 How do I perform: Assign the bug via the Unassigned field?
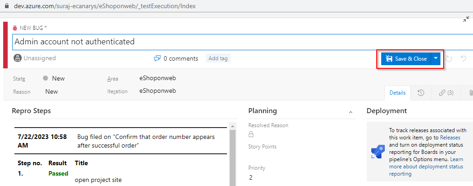(35, 58)
